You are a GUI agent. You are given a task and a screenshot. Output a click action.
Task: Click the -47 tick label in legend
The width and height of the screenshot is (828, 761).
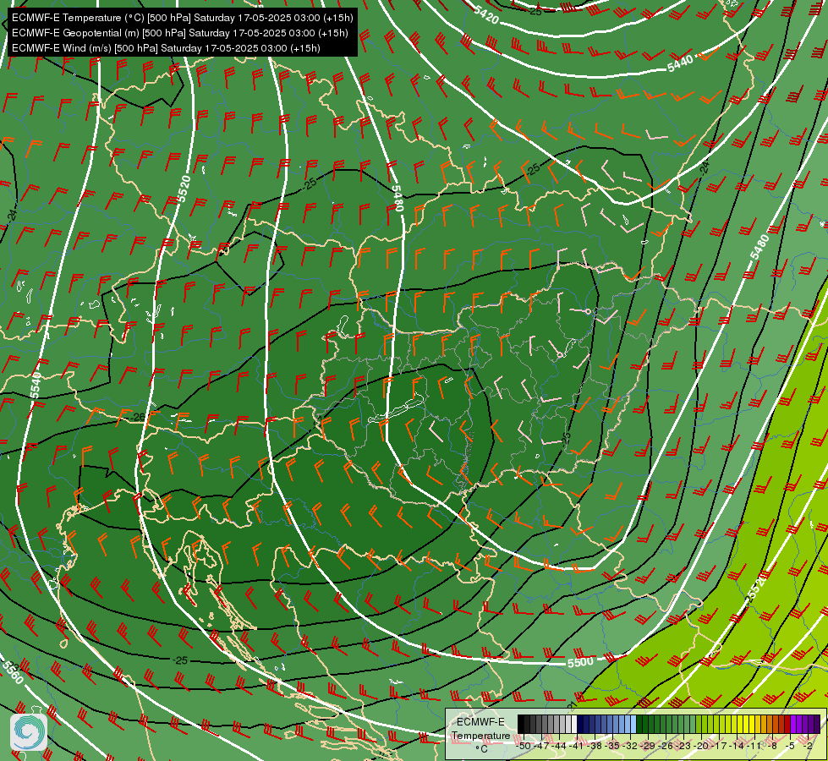pyautogui.click(x=541, y=746)
